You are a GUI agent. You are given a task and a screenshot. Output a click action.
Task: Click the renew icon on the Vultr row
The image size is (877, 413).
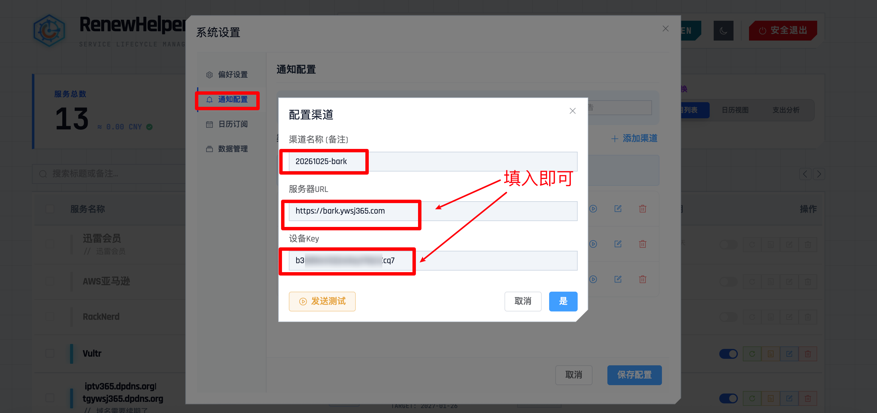(x=752, y=354)
